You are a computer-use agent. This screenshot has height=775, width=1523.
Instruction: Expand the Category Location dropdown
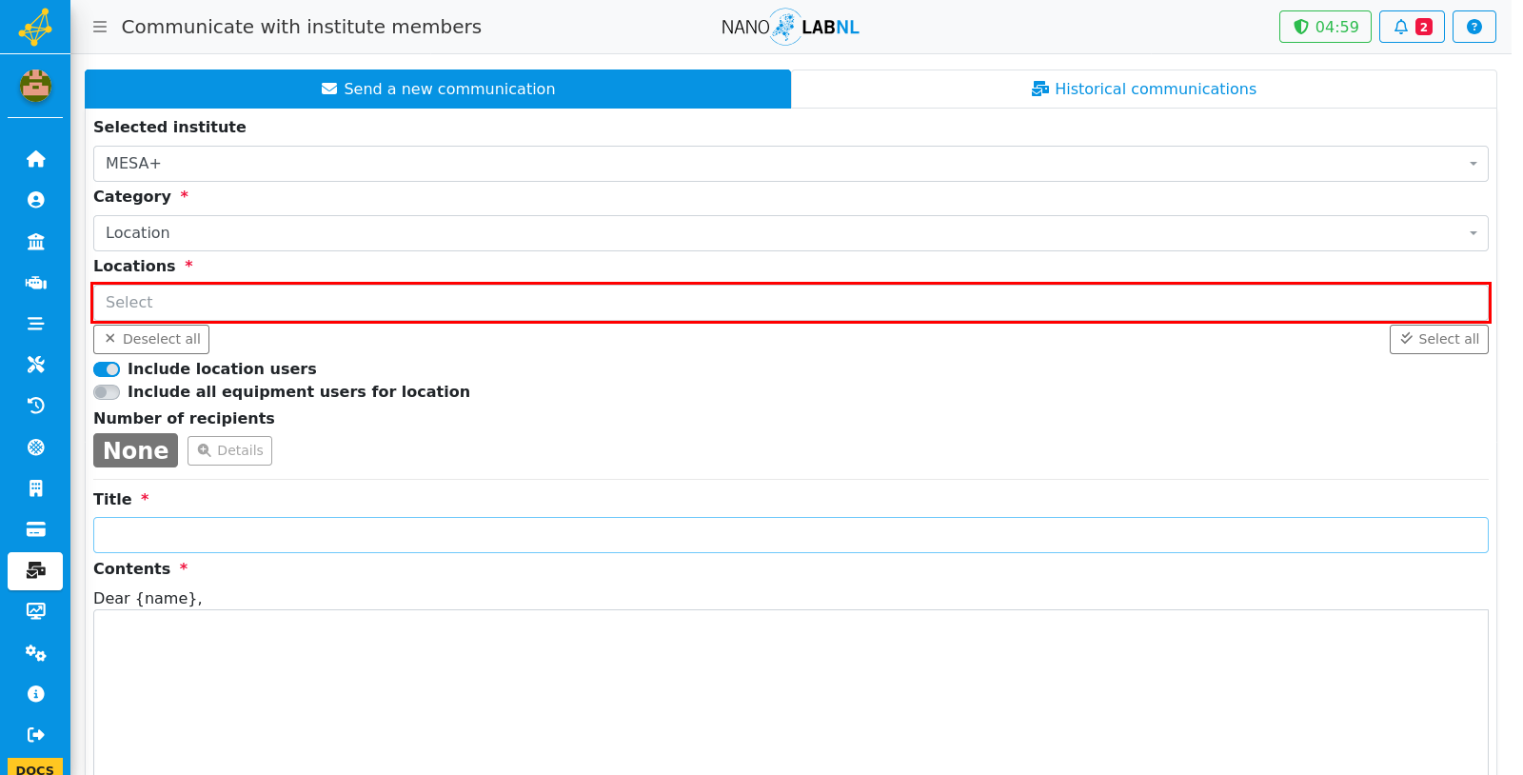pos(790,233)
